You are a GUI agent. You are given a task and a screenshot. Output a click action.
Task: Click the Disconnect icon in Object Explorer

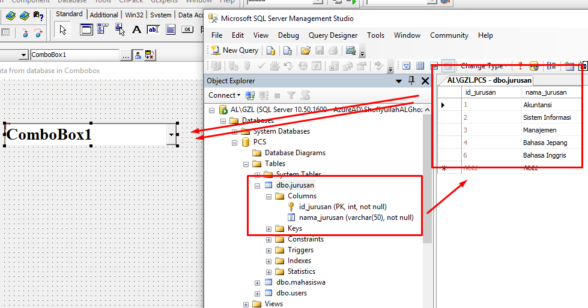(x=264, y=95)
